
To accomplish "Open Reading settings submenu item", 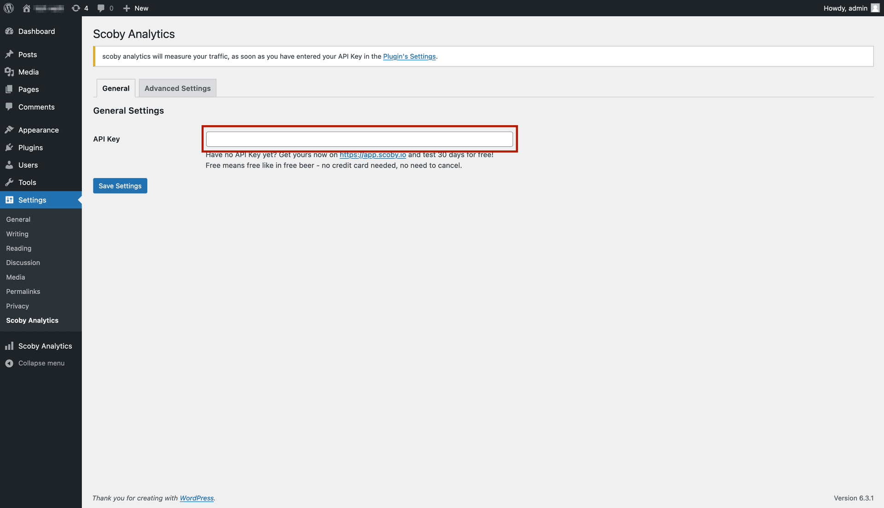I will (x=19, y=248).
